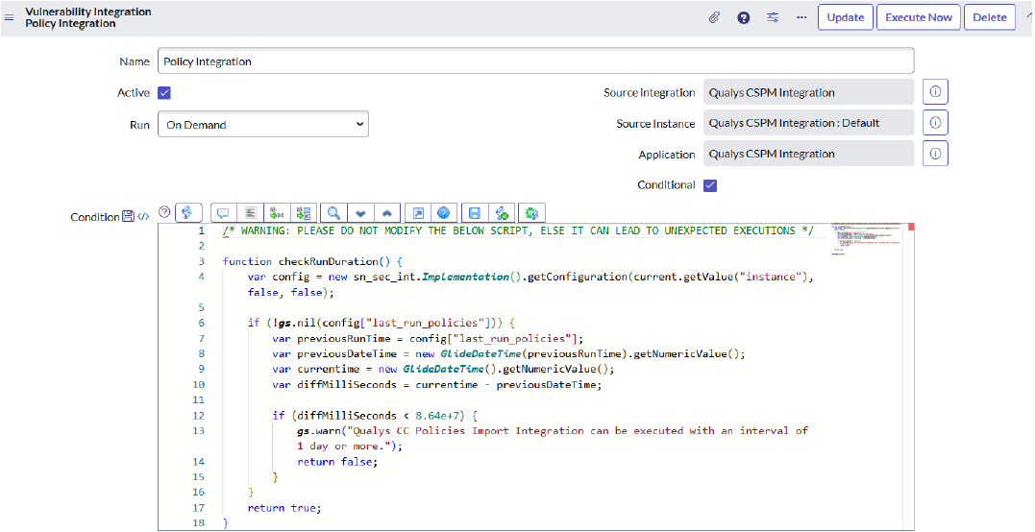Click the attachments paperclip icon

click(714, 17)
